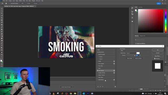Open the Filter menu
The image size is (168, 95).
pyautogui.click(x=24, y=1)
